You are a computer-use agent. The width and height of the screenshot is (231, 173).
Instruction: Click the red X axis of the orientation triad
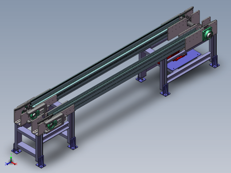[x=14, y=163]
